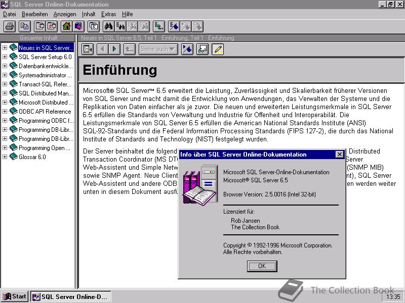Viewport: 405px width, 303px height.
Task: Expand 'SQL Distributed Man...' tree node
Action: [5, 93]
